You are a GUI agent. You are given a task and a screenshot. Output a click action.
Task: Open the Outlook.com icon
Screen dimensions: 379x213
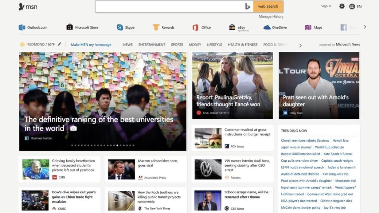pos(22,28)
